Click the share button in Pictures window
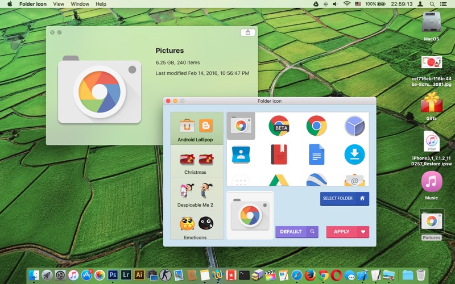Screen dimensions: 455x284 [x=248, y=32]
